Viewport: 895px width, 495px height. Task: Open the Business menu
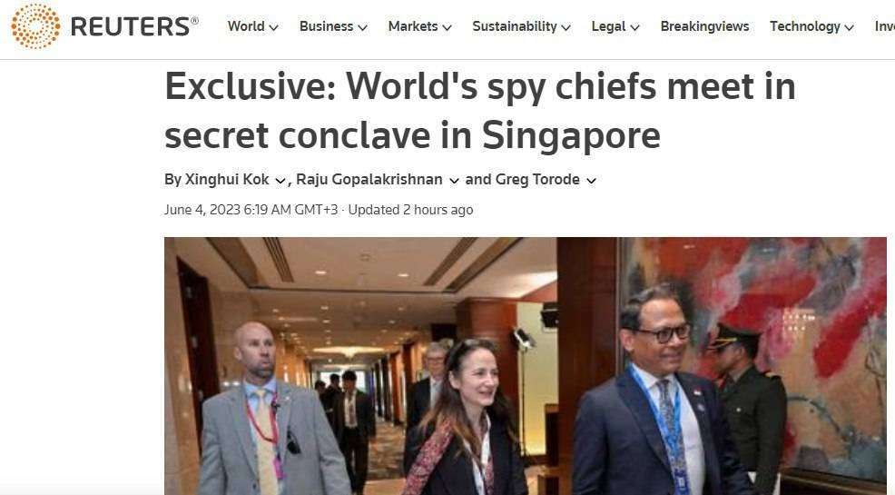coord(327,26)
